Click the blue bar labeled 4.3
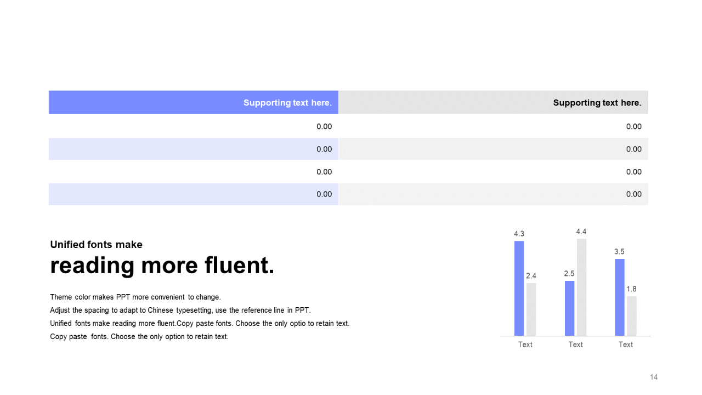 point(519,288)
